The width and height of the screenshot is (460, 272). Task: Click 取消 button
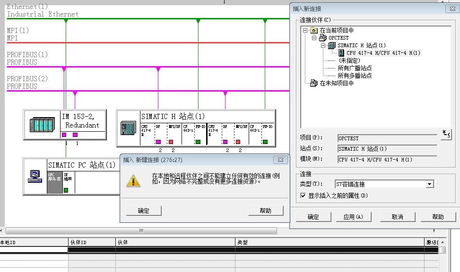398,217
